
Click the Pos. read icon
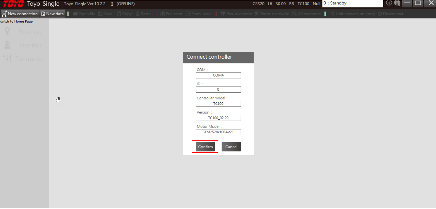162,14
